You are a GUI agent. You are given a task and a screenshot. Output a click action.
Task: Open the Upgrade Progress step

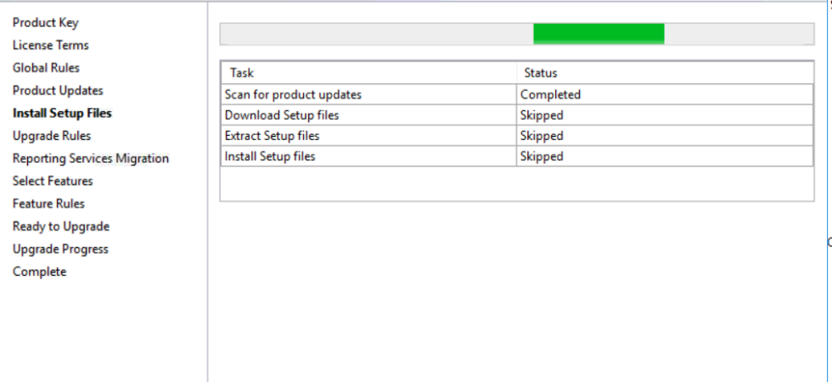[60, 249]
